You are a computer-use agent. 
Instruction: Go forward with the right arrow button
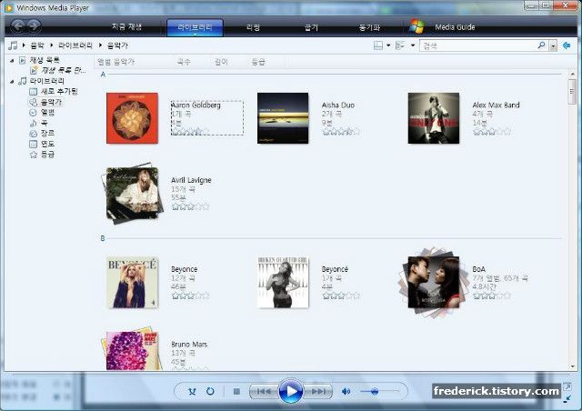click(x=34, y=25)
